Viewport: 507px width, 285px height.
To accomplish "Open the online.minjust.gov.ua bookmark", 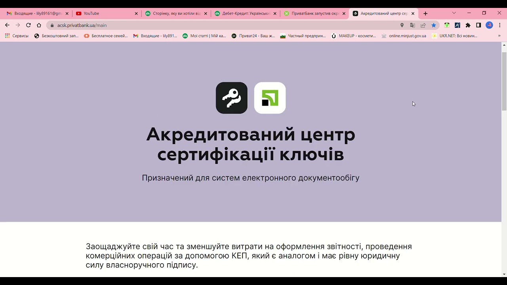I will pos(404,36).
